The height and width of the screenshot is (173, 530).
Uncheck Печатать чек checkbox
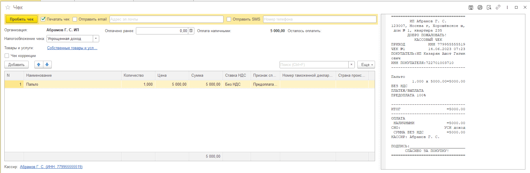tap(43, 19)
